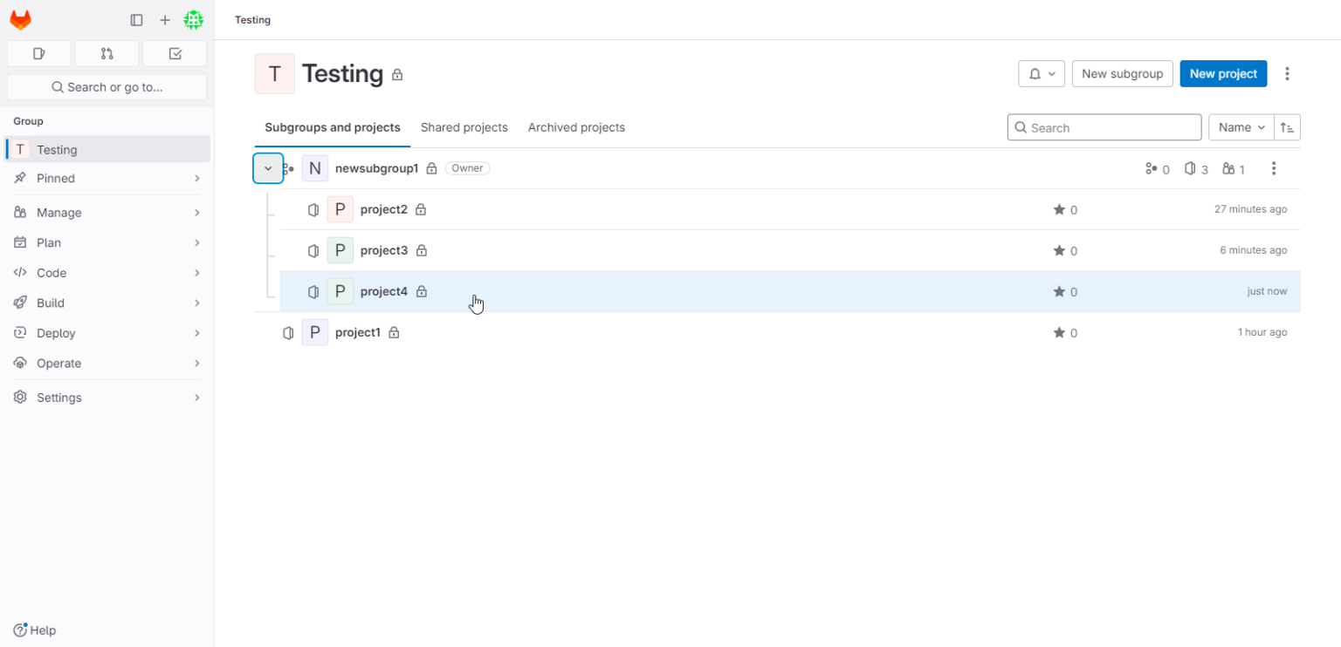
Task: Collapse the newsubgroup1 tree row
Action: [x=268, y=168]
